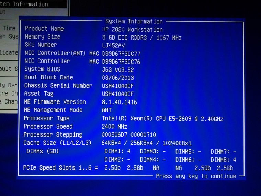Image resolution: width=261 pixels, height=196 pixels.
Task: Select the 'NIC Controller(AMT)' label
Action: 55,53
